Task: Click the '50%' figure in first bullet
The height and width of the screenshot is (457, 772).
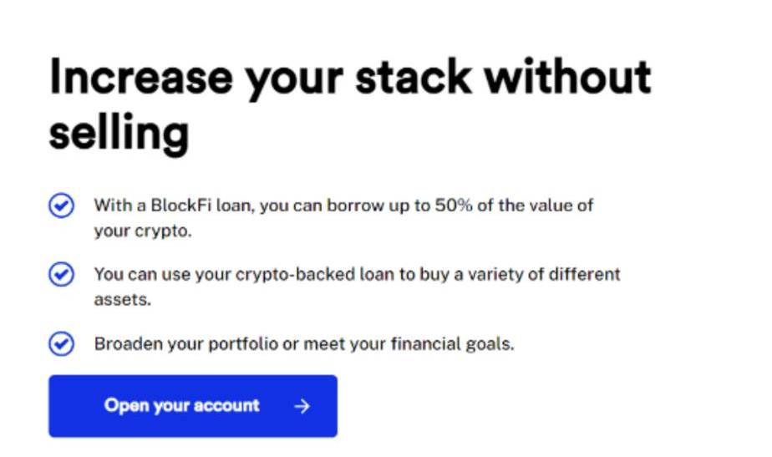Action: click(454, 206)
